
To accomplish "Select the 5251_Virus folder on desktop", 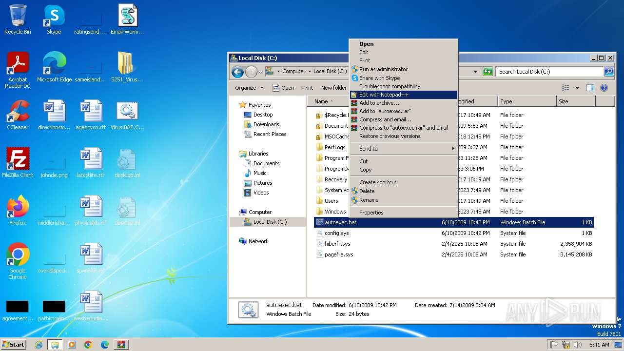I will [x=127, y=67].
